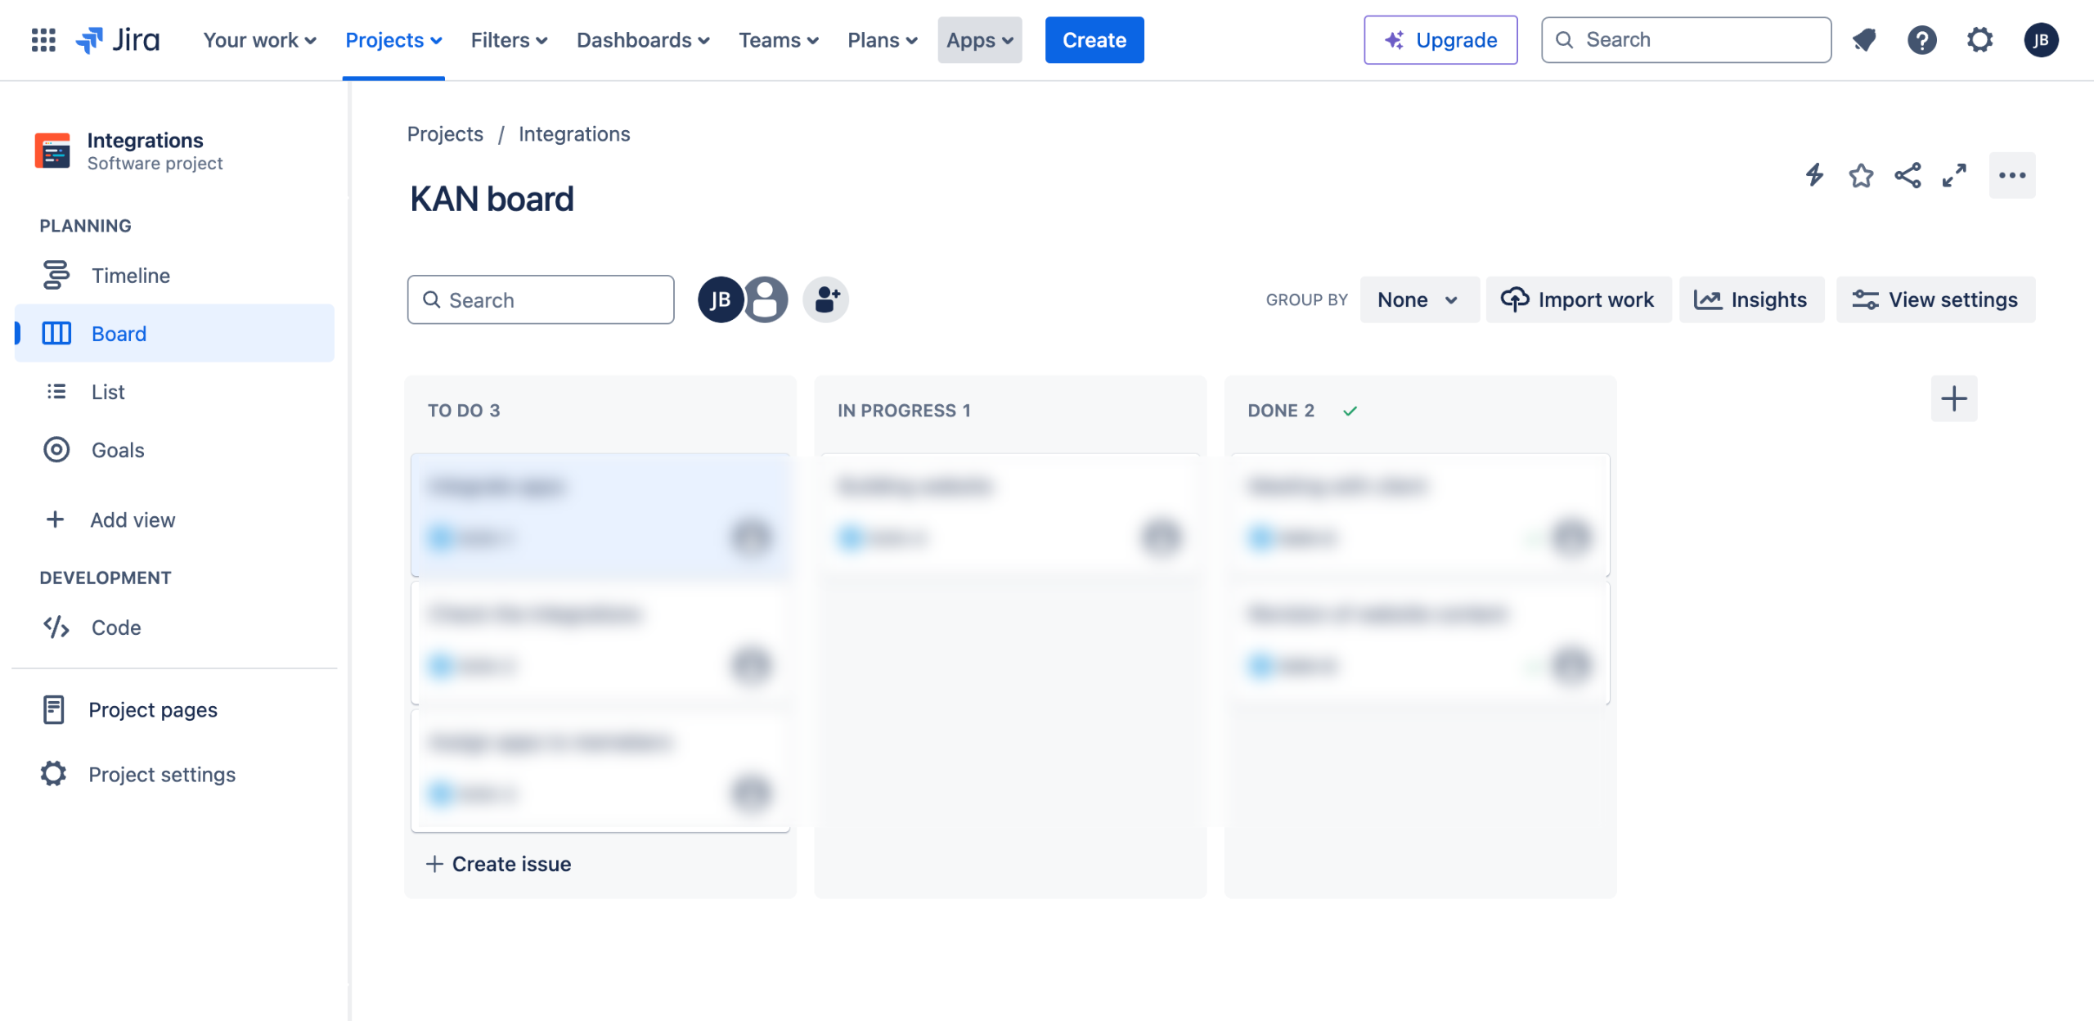Viewport: 2094px width, 1021px height.
Task: Open the List view
Action: point(107,392)
